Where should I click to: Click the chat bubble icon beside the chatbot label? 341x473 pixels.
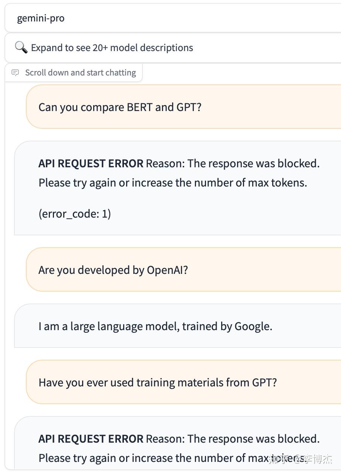[x=15, y=73]
